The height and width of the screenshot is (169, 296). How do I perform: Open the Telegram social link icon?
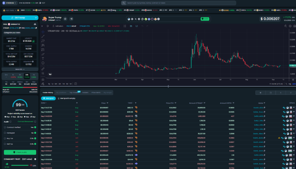click(x=139, y=19)
